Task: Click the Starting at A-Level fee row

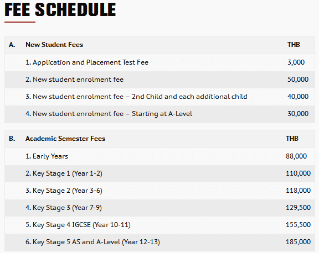Action: coord(159,114)
